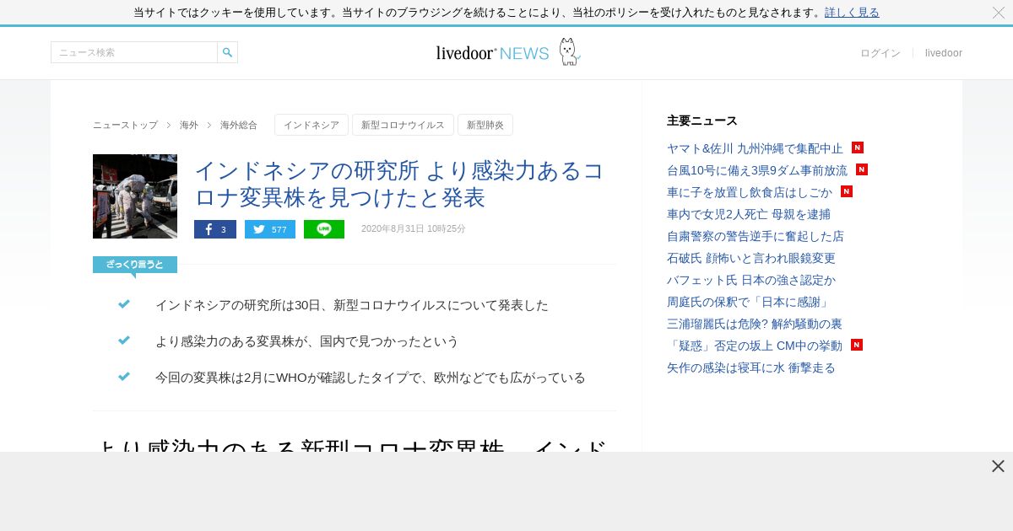This screenshot has height=531, width=1013.
Task: Open ヤマト&佐川 九州沖縄で集配中止 news
Action: (x=755, y=148)
